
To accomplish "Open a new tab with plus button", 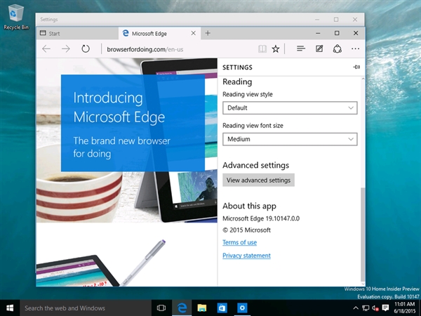I will coord(208,33).
